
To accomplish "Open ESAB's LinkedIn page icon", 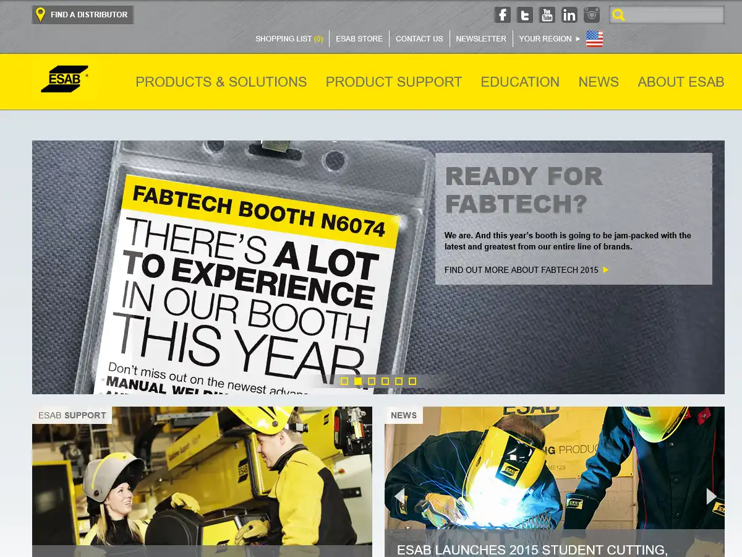I will [569, 15].
